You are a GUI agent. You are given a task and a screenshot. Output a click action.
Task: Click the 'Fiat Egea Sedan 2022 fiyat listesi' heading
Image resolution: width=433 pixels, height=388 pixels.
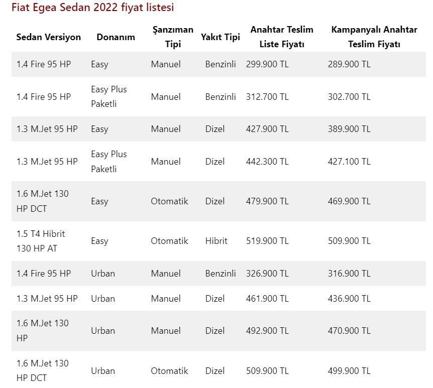pos(92,7)
